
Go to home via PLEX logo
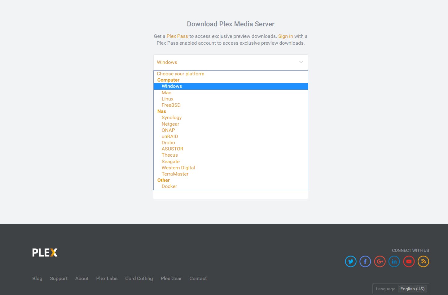point(45,253)
